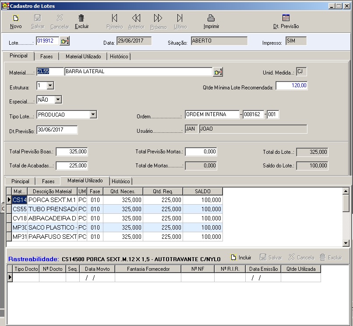The height and width of the screenshot is (326, 353).
Task: Click the Dt.Previsão date field
Action: click(x=57, y=130)
